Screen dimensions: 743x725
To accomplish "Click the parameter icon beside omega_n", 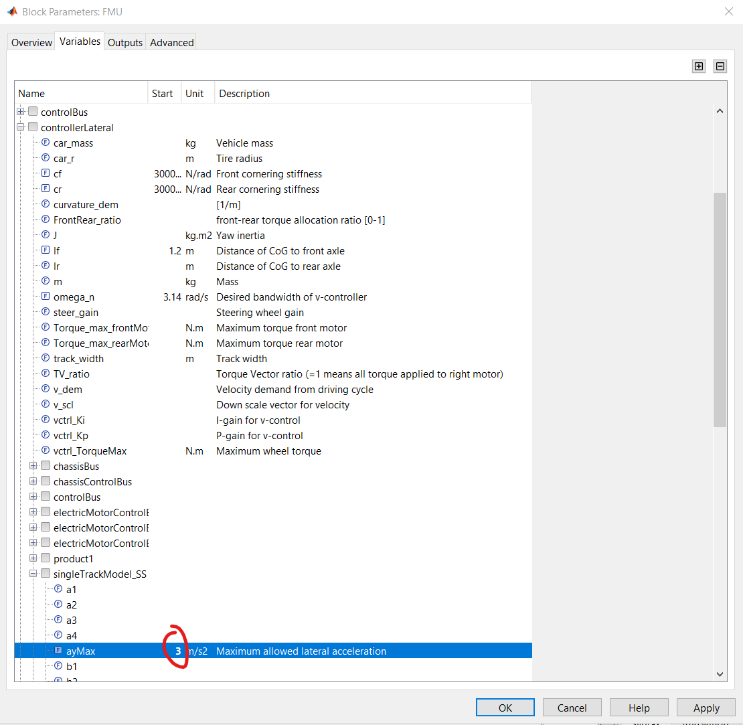I will 44,297.
